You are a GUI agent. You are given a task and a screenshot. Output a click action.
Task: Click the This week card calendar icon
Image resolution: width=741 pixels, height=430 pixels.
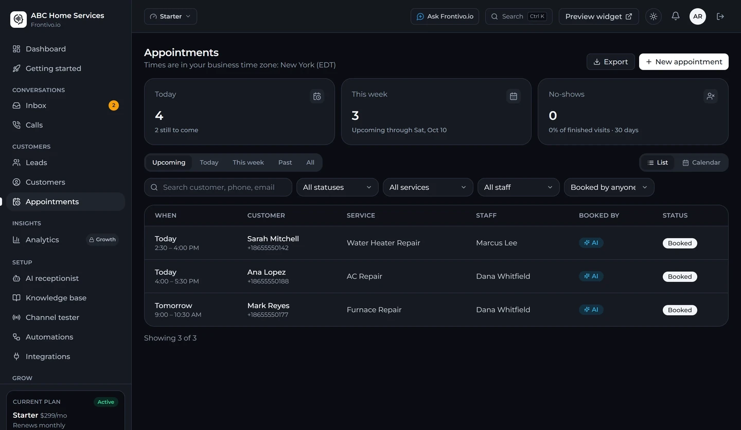pyautogui.click(x=514, y=96)
